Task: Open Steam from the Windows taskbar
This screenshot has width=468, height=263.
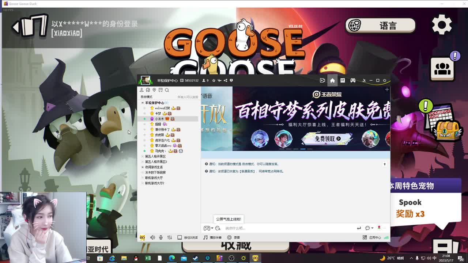Action: 195,258
